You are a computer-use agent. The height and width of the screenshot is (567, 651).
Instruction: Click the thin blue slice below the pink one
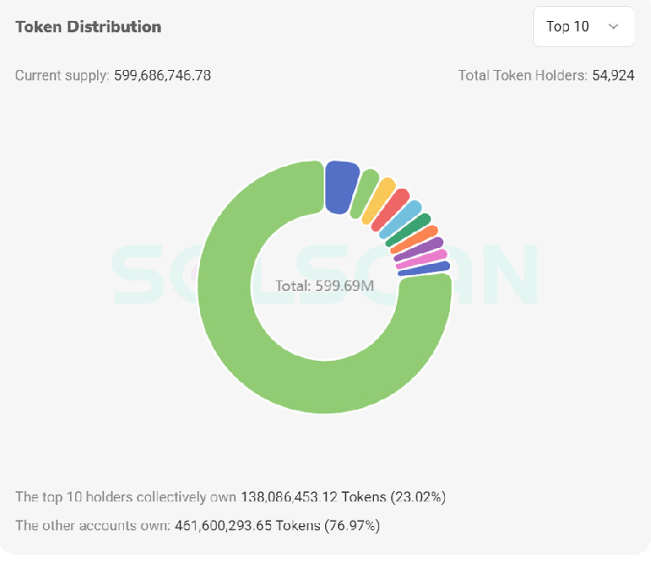[425, 268]
